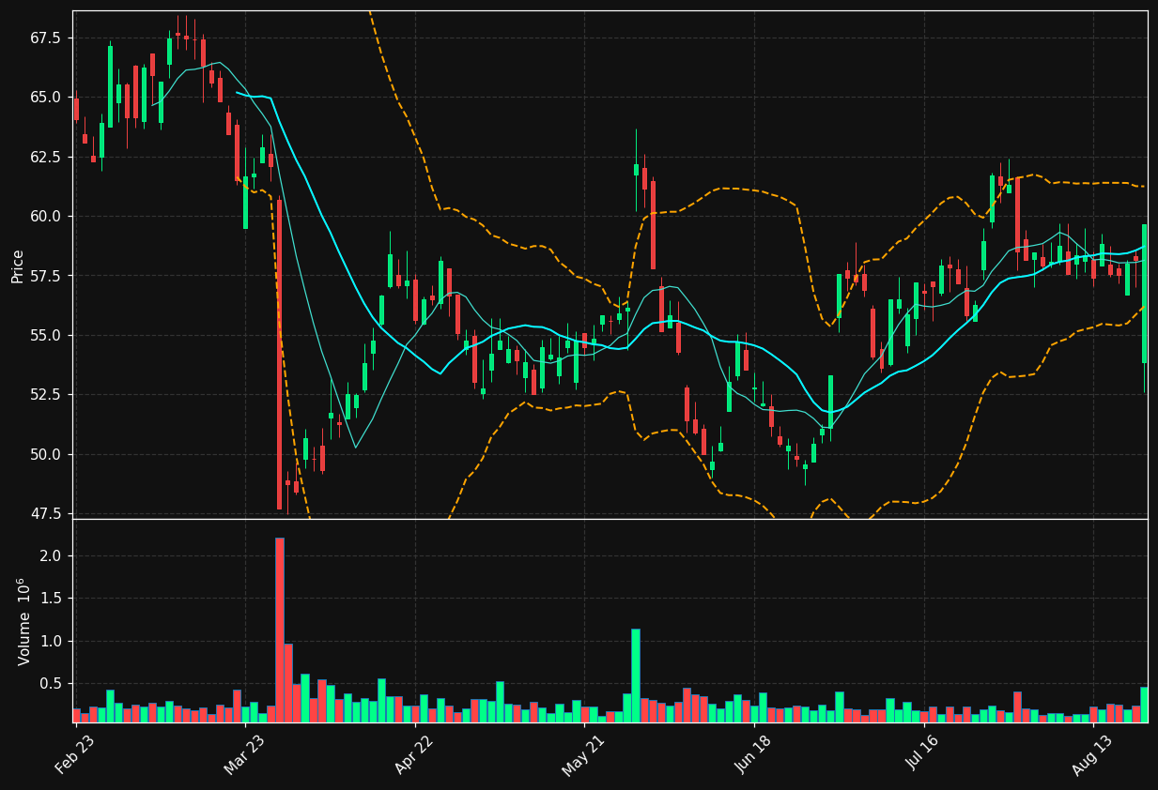Click the 1.5 volume axis value
Image resolution: width=1158 pixels, height=790 pixels.
[51, 599]
